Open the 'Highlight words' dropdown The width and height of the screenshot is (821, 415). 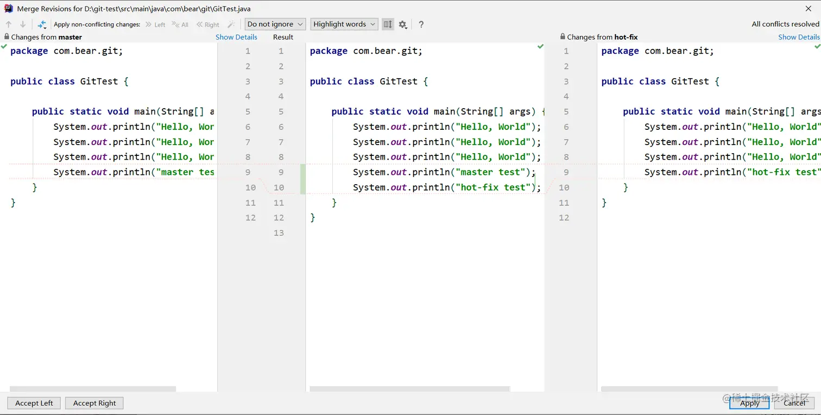(x=344, y=24)
